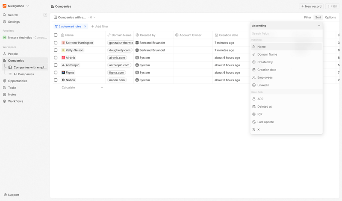The width and height of the screenshot is (342, 201).
Task: Click the anthropic.com domain chip
Action: pos(119,65)
